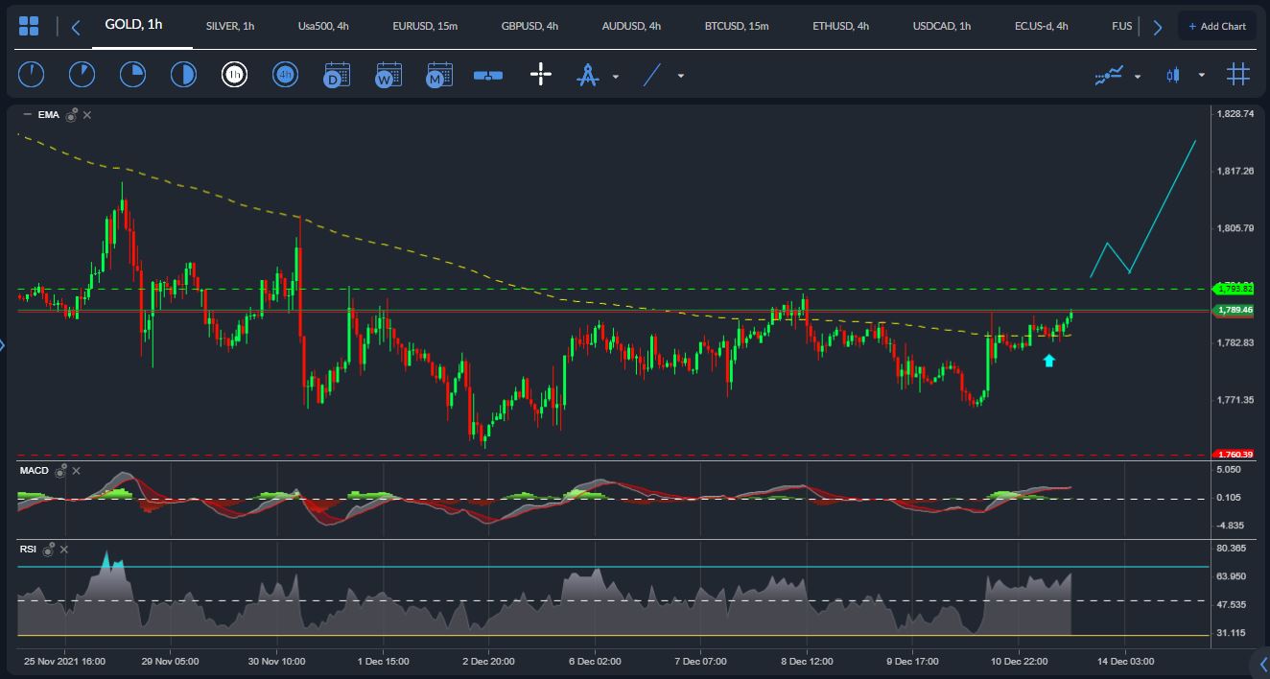Click the indicators chart icon
1270x679 pixels.
click(x=1109, y=75)
